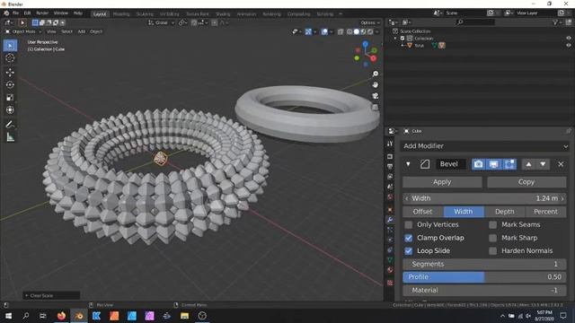Uncheck Loop Slide
Screen dimensions: 575x323
pyautogui.click(x=408, y=251)
